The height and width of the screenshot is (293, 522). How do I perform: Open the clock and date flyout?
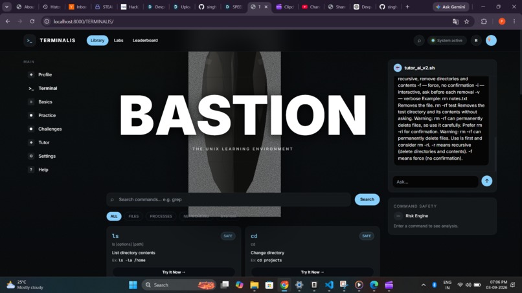[496, 285]
